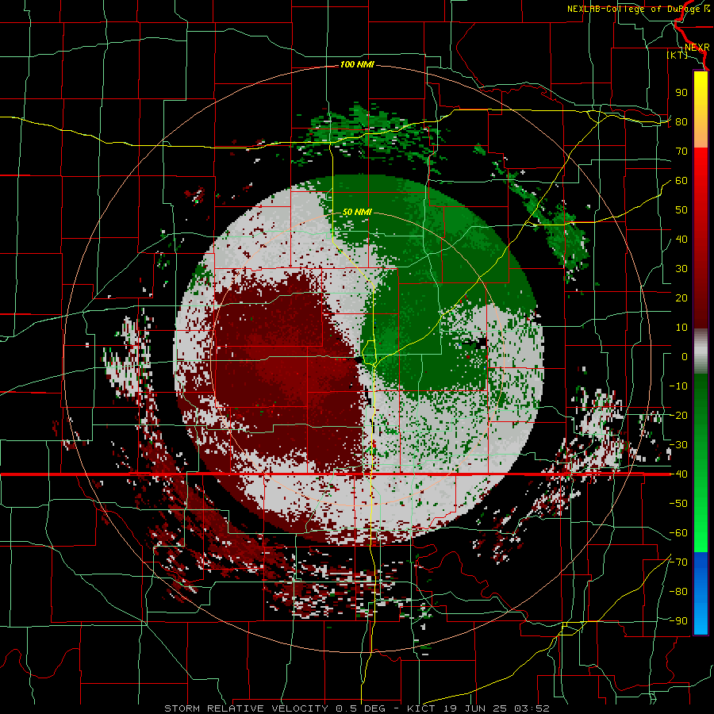Click the 100 NMI range ring label
Viewport: 714px width, 714px height.
pos(357,65)
